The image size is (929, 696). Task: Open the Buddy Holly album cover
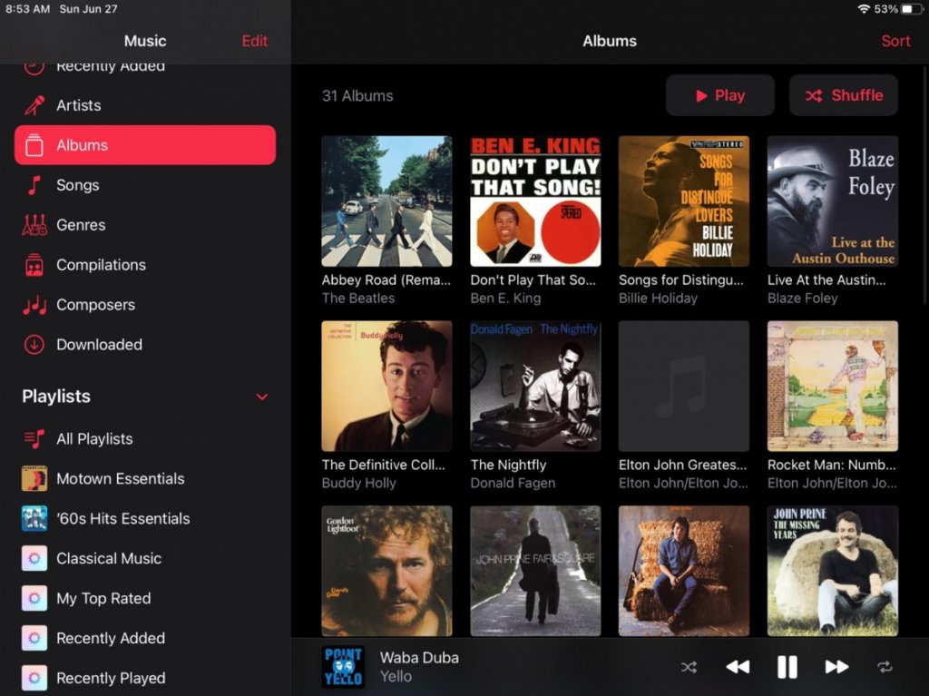point(386,386)
